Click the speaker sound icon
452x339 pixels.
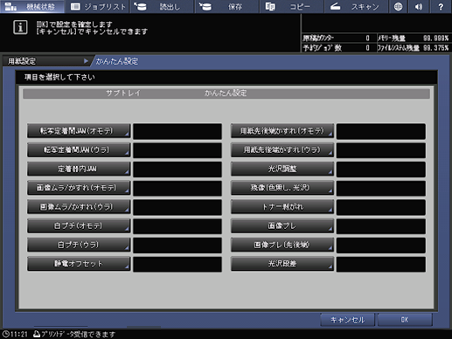pyautogui.click(x=419, y=6)
